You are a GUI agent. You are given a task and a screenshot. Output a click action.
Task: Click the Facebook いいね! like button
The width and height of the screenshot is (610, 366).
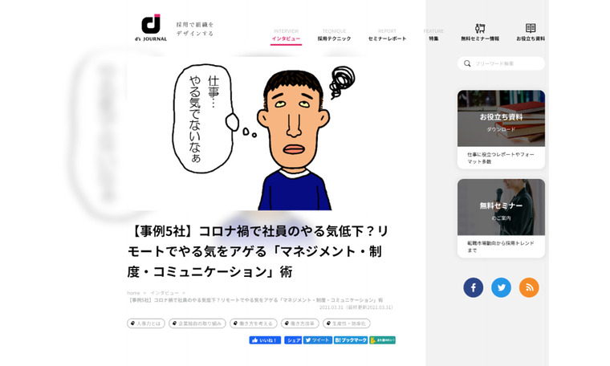pyautogui.click(x=265, y=340)
